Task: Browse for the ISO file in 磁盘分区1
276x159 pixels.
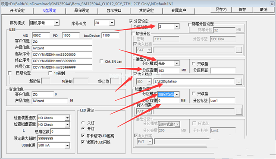Action: click(x=239, y=82)
